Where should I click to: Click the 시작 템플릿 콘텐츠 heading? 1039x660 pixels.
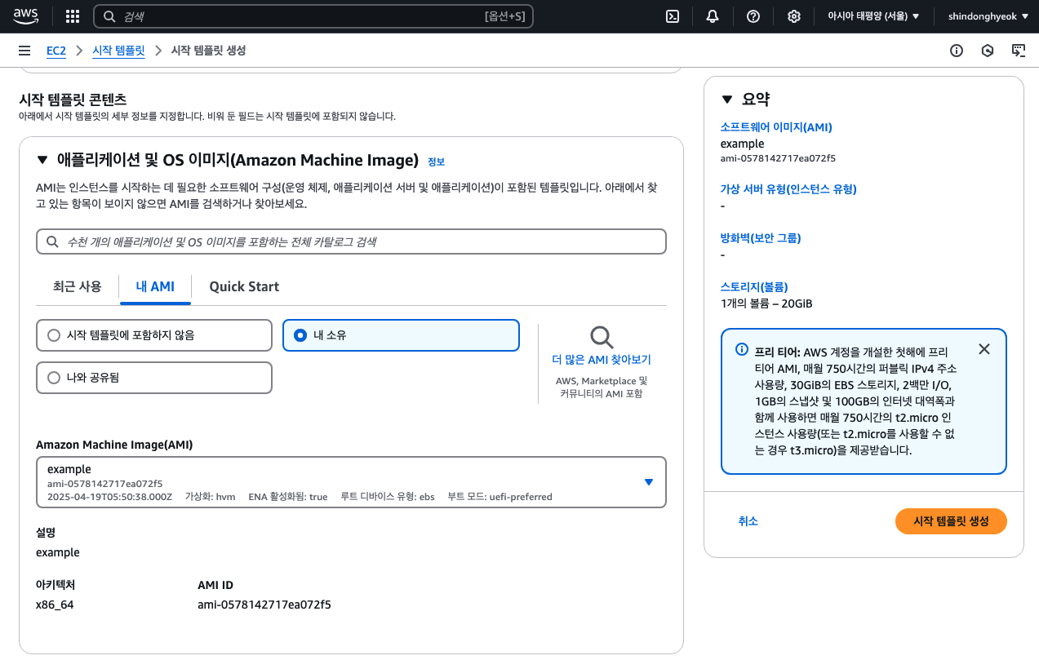point(73,100)
